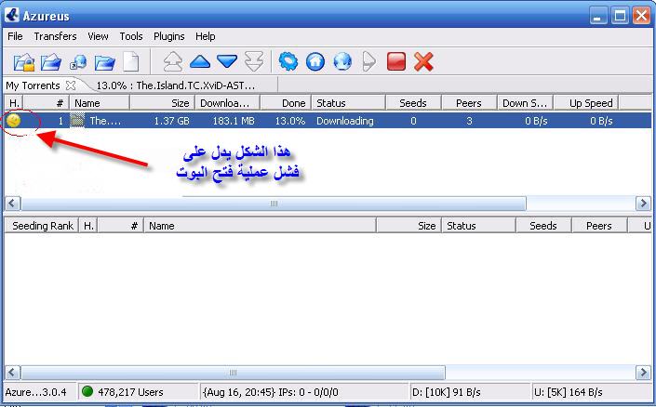Click right arrow of lower horizontal scrollbar
The image size is (656, 407).
pos(643,373)
